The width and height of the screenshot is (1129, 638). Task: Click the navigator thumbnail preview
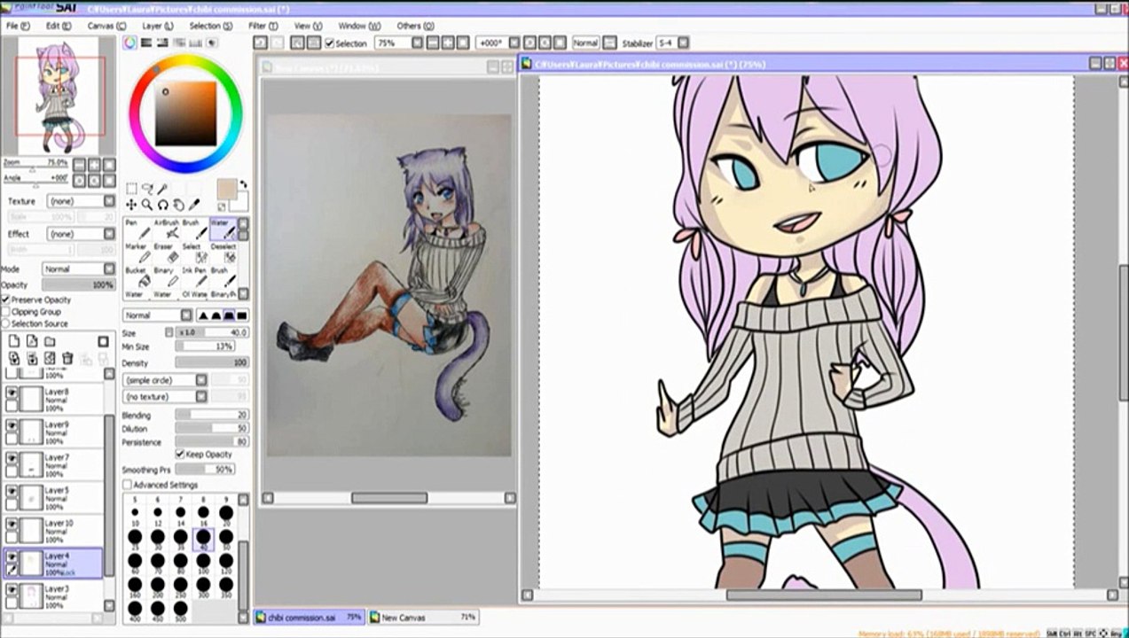click(x=60, y=96)
